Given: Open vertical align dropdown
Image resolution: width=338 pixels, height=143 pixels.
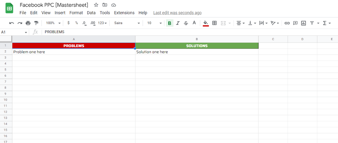Looking at the screenshot, I should [252, 23].
